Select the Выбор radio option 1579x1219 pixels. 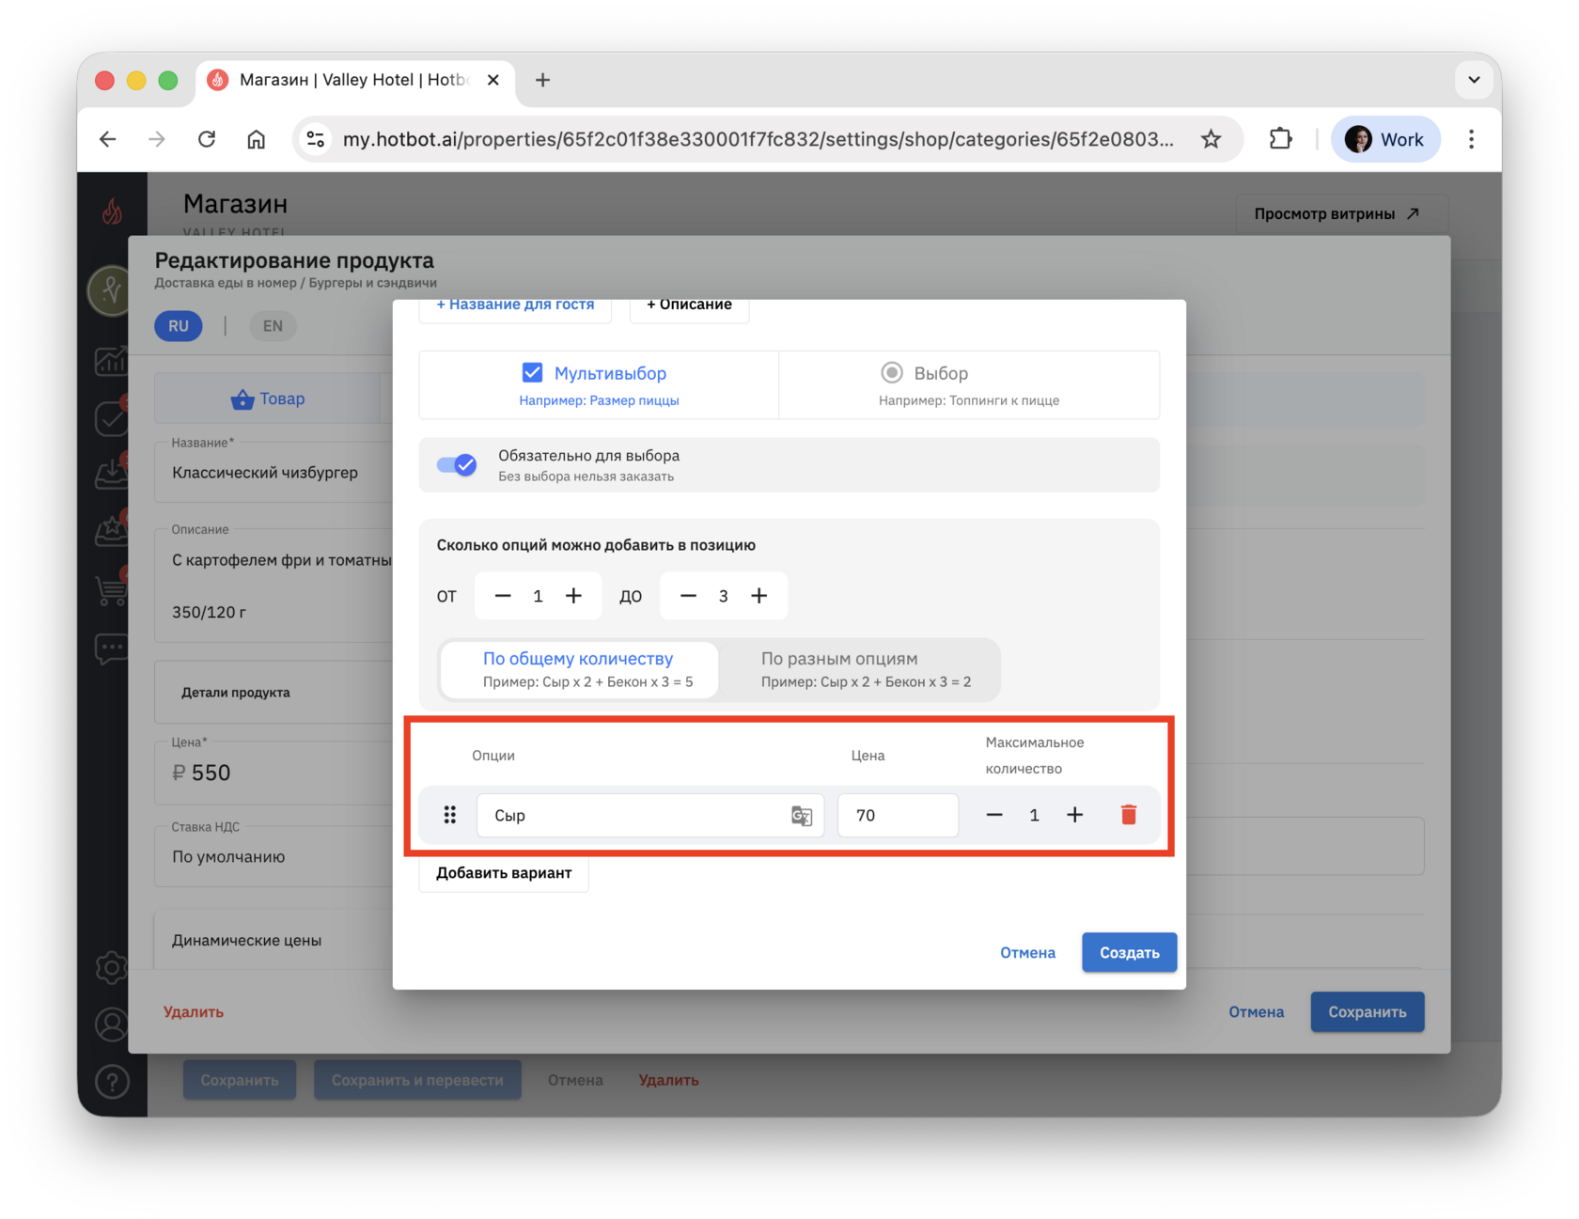point(891,373)
